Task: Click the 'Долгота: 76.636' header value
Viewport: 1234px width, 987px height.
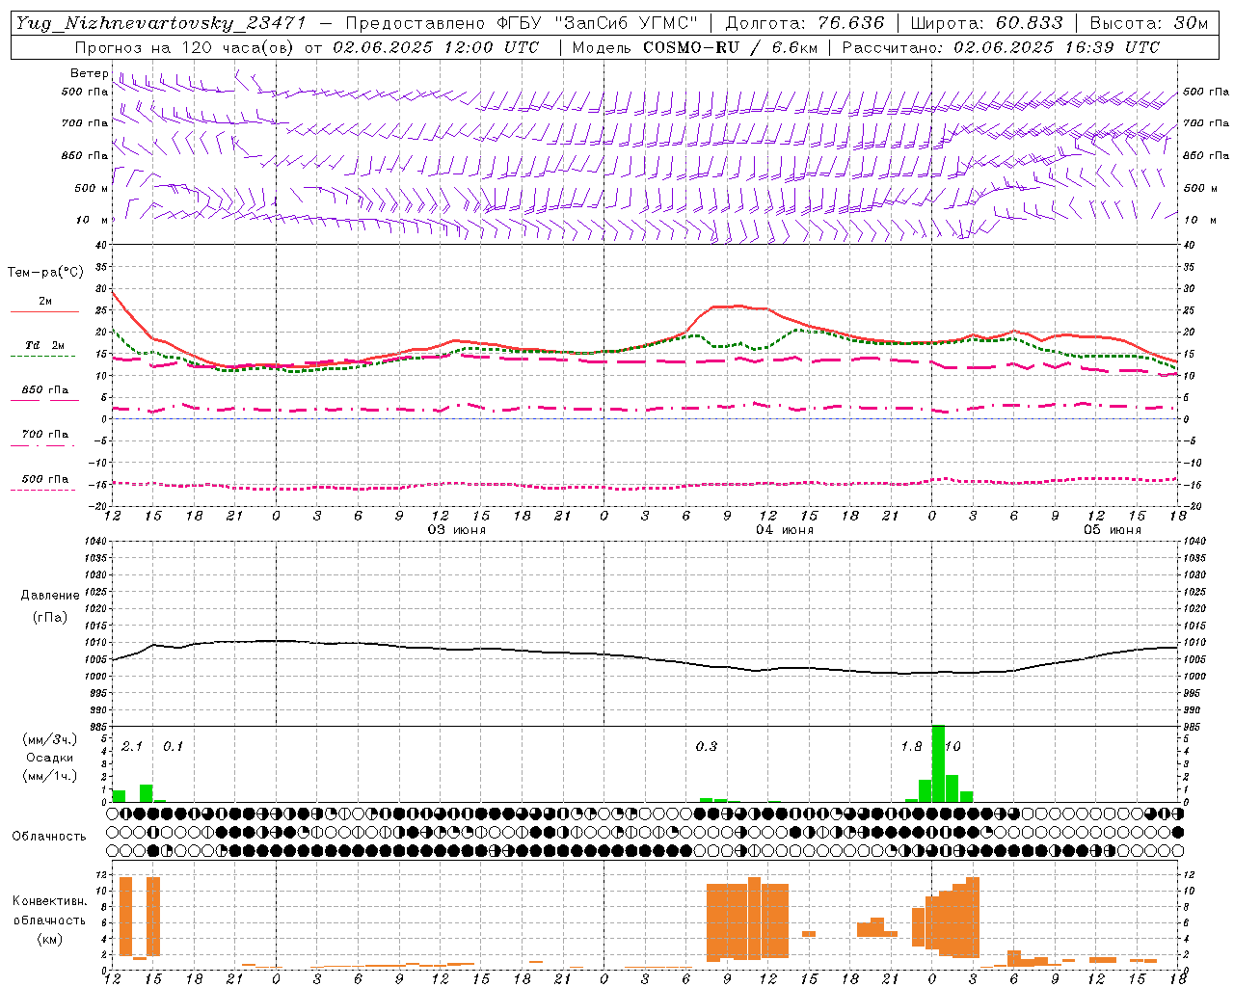Action: tap(805, 23)
